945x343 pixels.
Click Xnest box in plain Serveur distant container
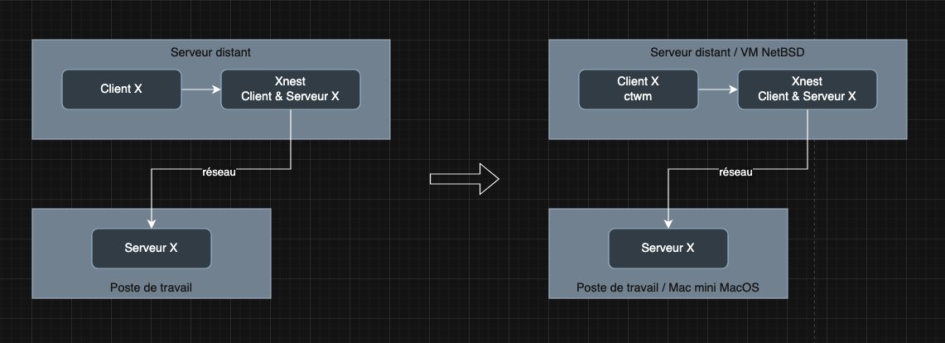point(290,89)
